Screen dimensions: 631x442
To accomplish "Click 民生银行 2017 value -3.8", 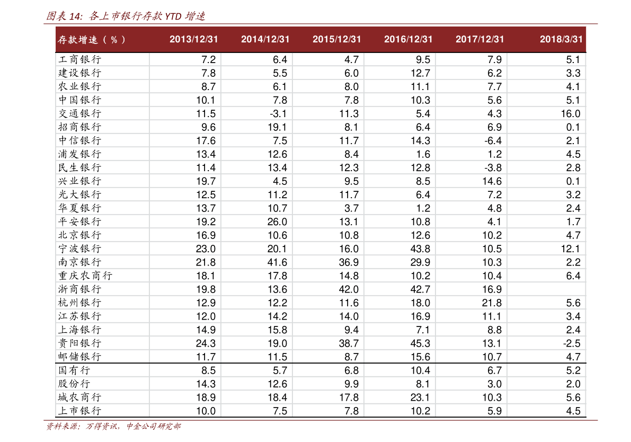I will click(493, 168).
